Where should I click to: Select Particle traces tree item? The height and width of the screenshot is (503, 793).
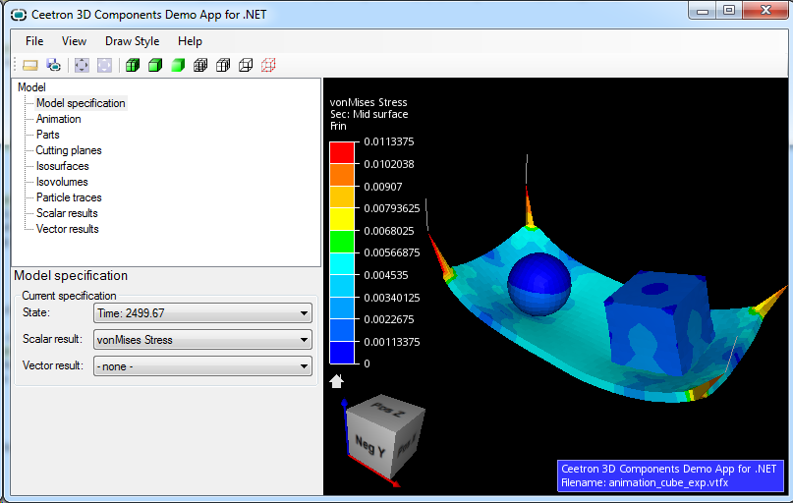(69, 197)
